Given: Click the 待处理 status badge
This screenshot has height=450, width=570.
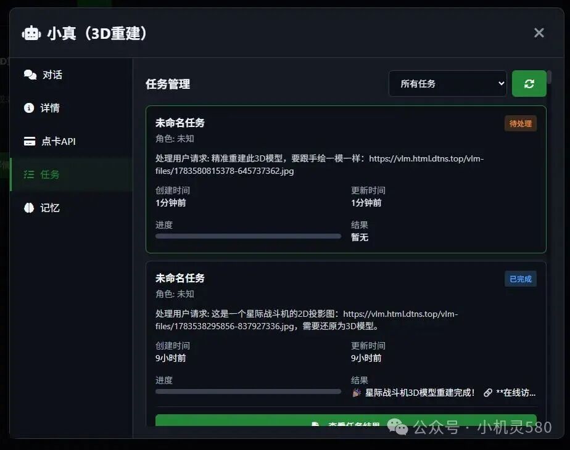Looking at the screenshot, I should pyautogui.click(x=520, y=123).
